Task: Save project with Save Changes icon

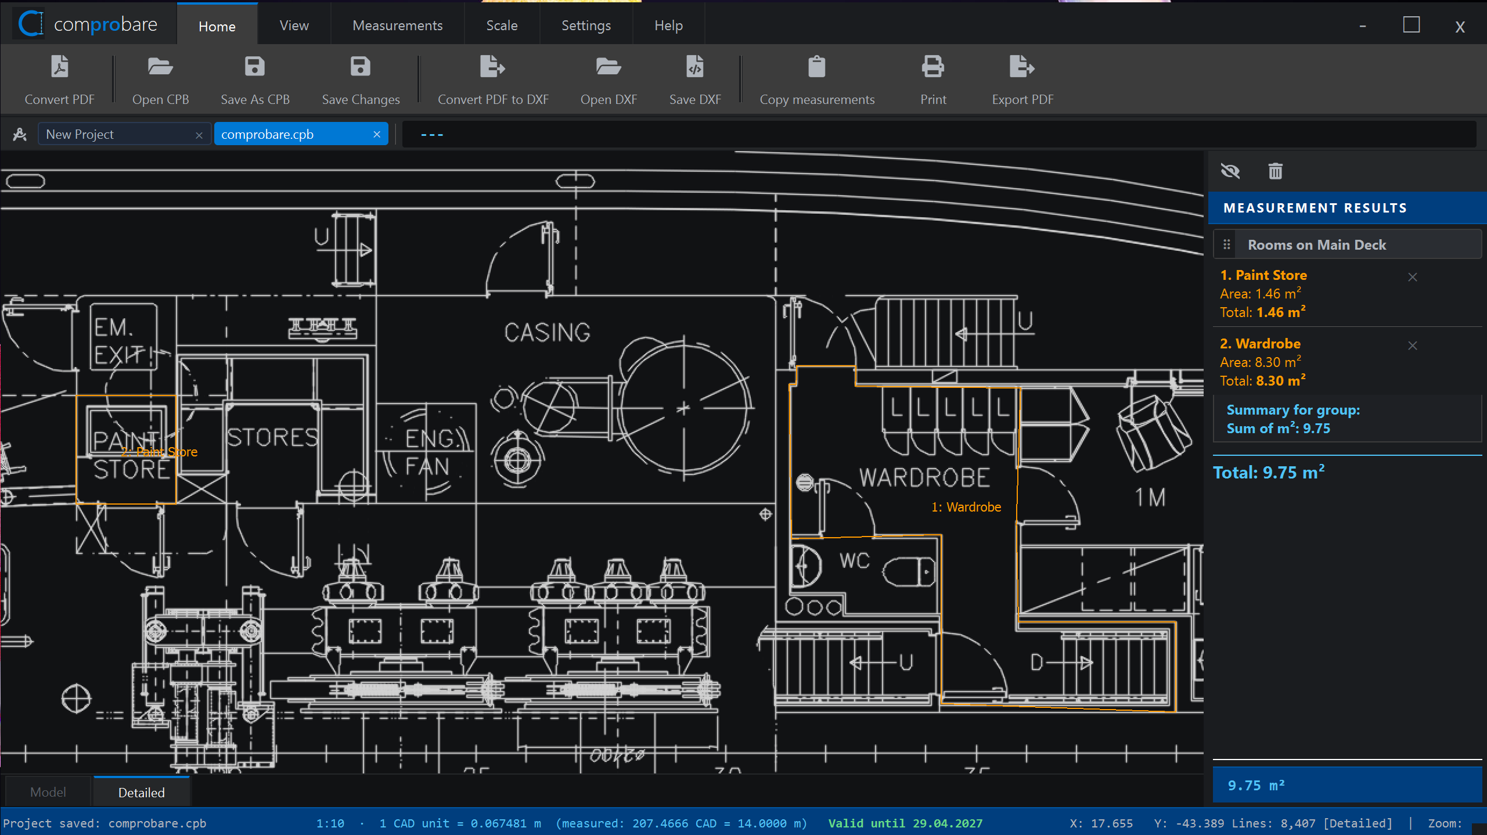Action: (360, 67)
